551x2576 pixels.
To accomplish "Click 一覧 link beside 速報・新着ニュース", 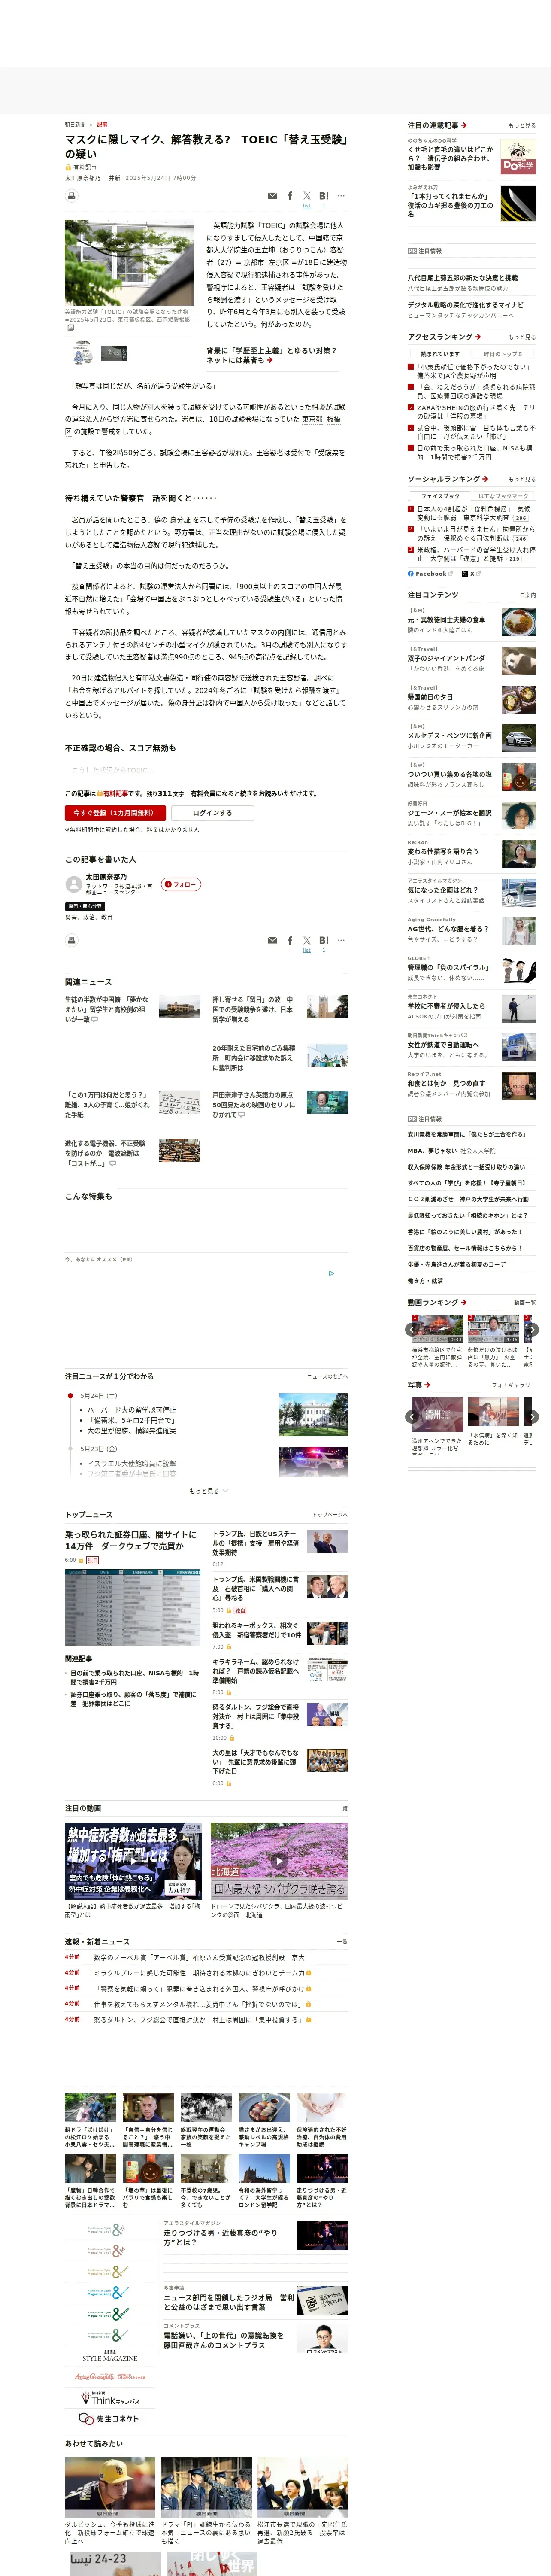I will pos(343,1942).
